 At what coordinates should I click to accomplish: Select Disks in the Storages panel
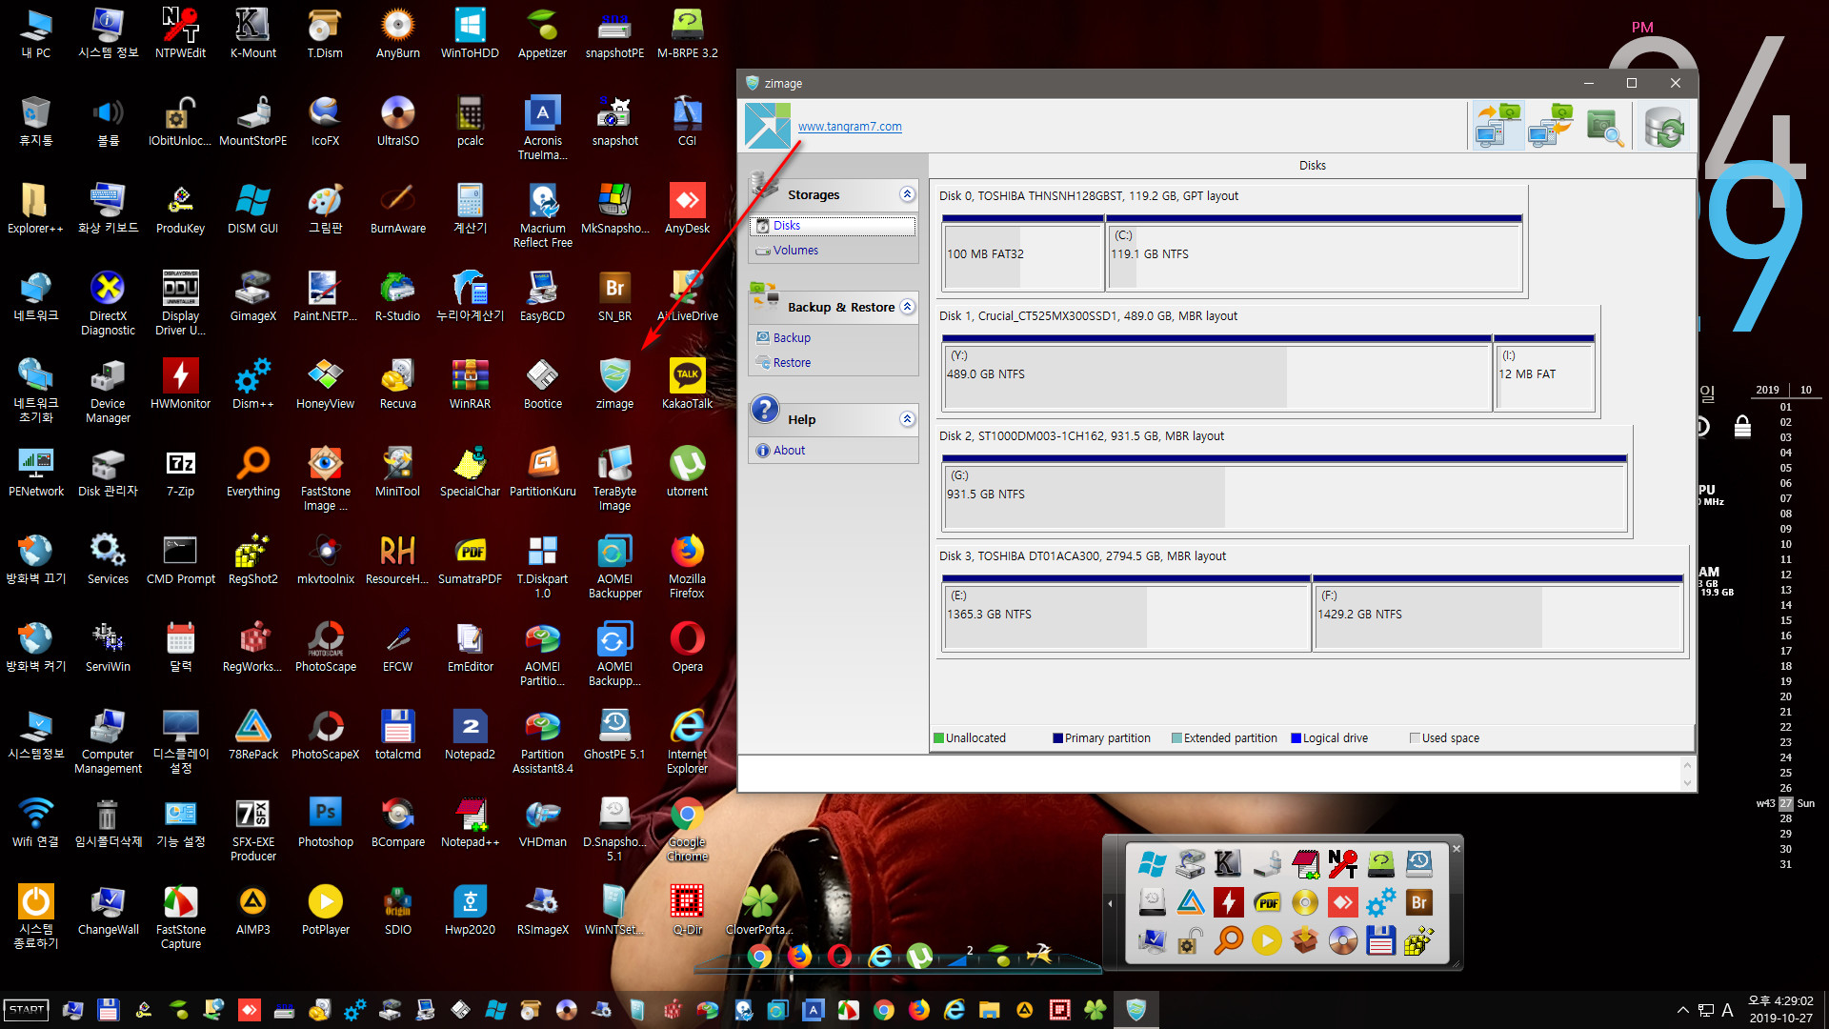pyautogui.click(x=833, y=226)
